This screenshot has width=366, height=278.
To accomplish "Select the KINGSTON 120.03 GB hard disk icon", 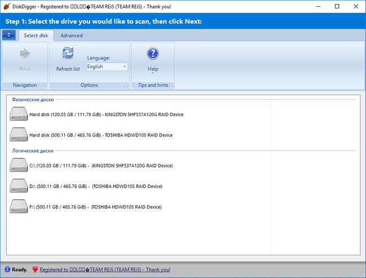I will click(19, 114).
